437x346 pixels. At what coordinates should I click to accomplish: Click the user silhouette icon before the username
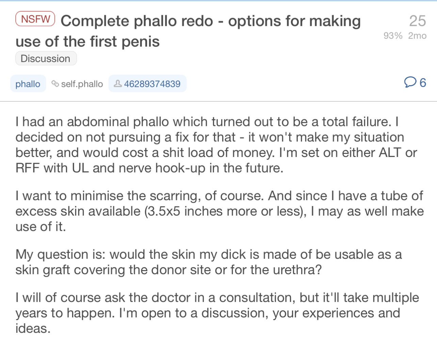pos(118,83)
